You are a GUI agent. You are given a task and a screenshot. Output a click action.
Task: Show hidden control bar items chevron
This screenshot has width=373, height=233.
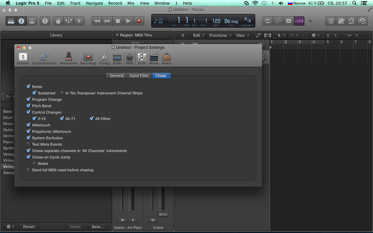click(x=310, y=21)
